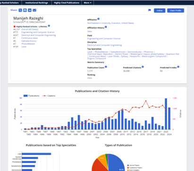Click the 2024 publications bar
Image resolution: width=194 pixels, height=171 pixels.
click(169, 118)
